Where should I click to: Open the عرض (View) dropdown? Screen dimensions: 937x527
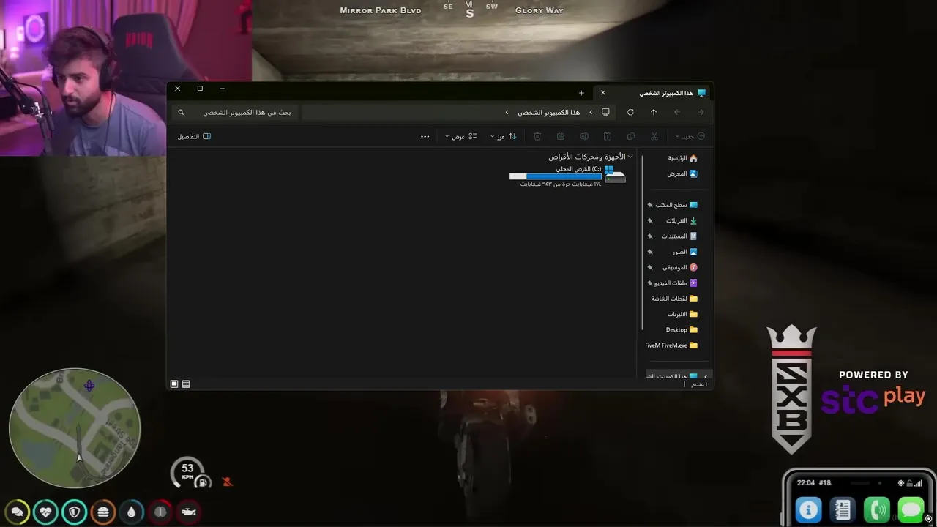[461, 136]
